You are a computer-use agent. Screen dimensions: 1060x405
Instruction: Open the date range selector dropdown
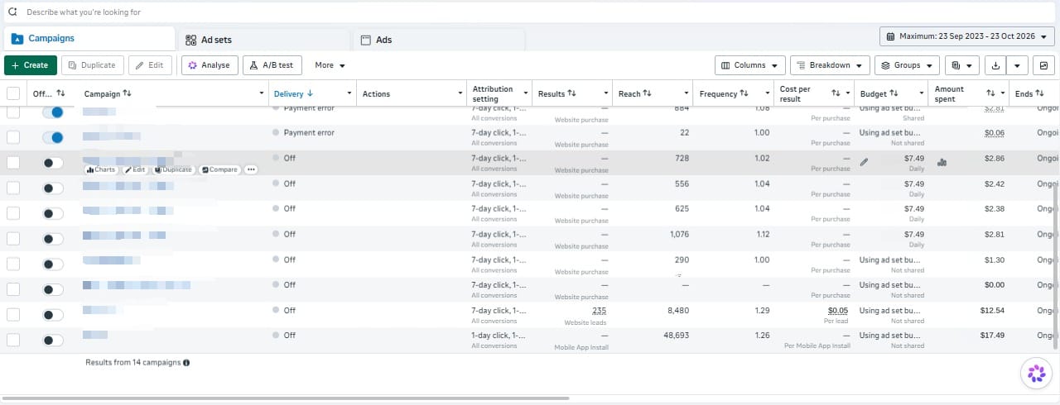tap(967, 37)
